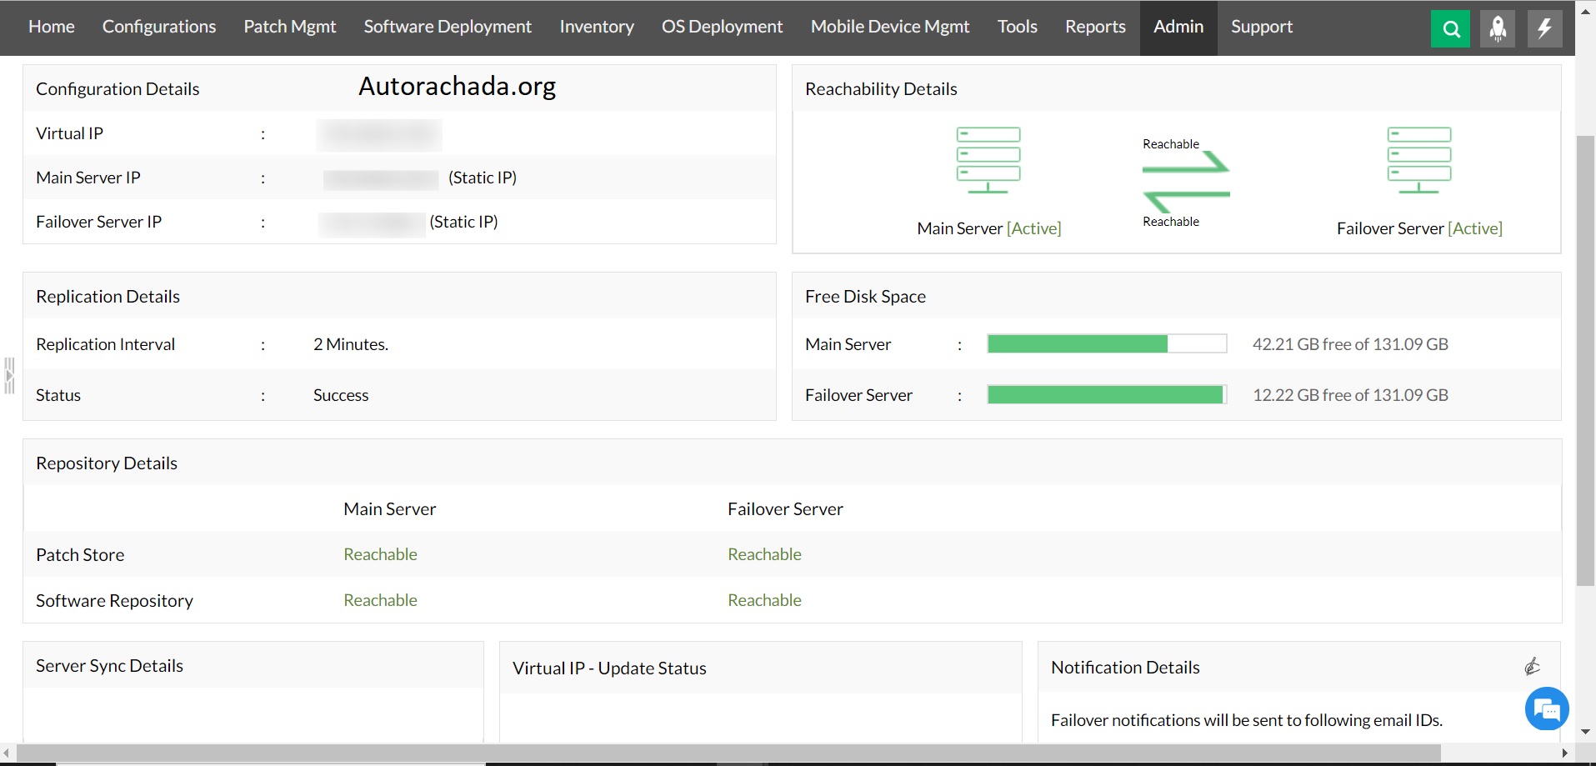Screen dimensions: 1596x766
Task: Edit Notification Details using the pencil icon
Action: coord(1532,666)
